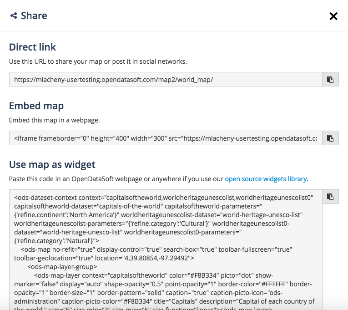Click the Share icon in header
Image resolution: width=348 pixels, height=310 pixels.
tap(14, 16)
